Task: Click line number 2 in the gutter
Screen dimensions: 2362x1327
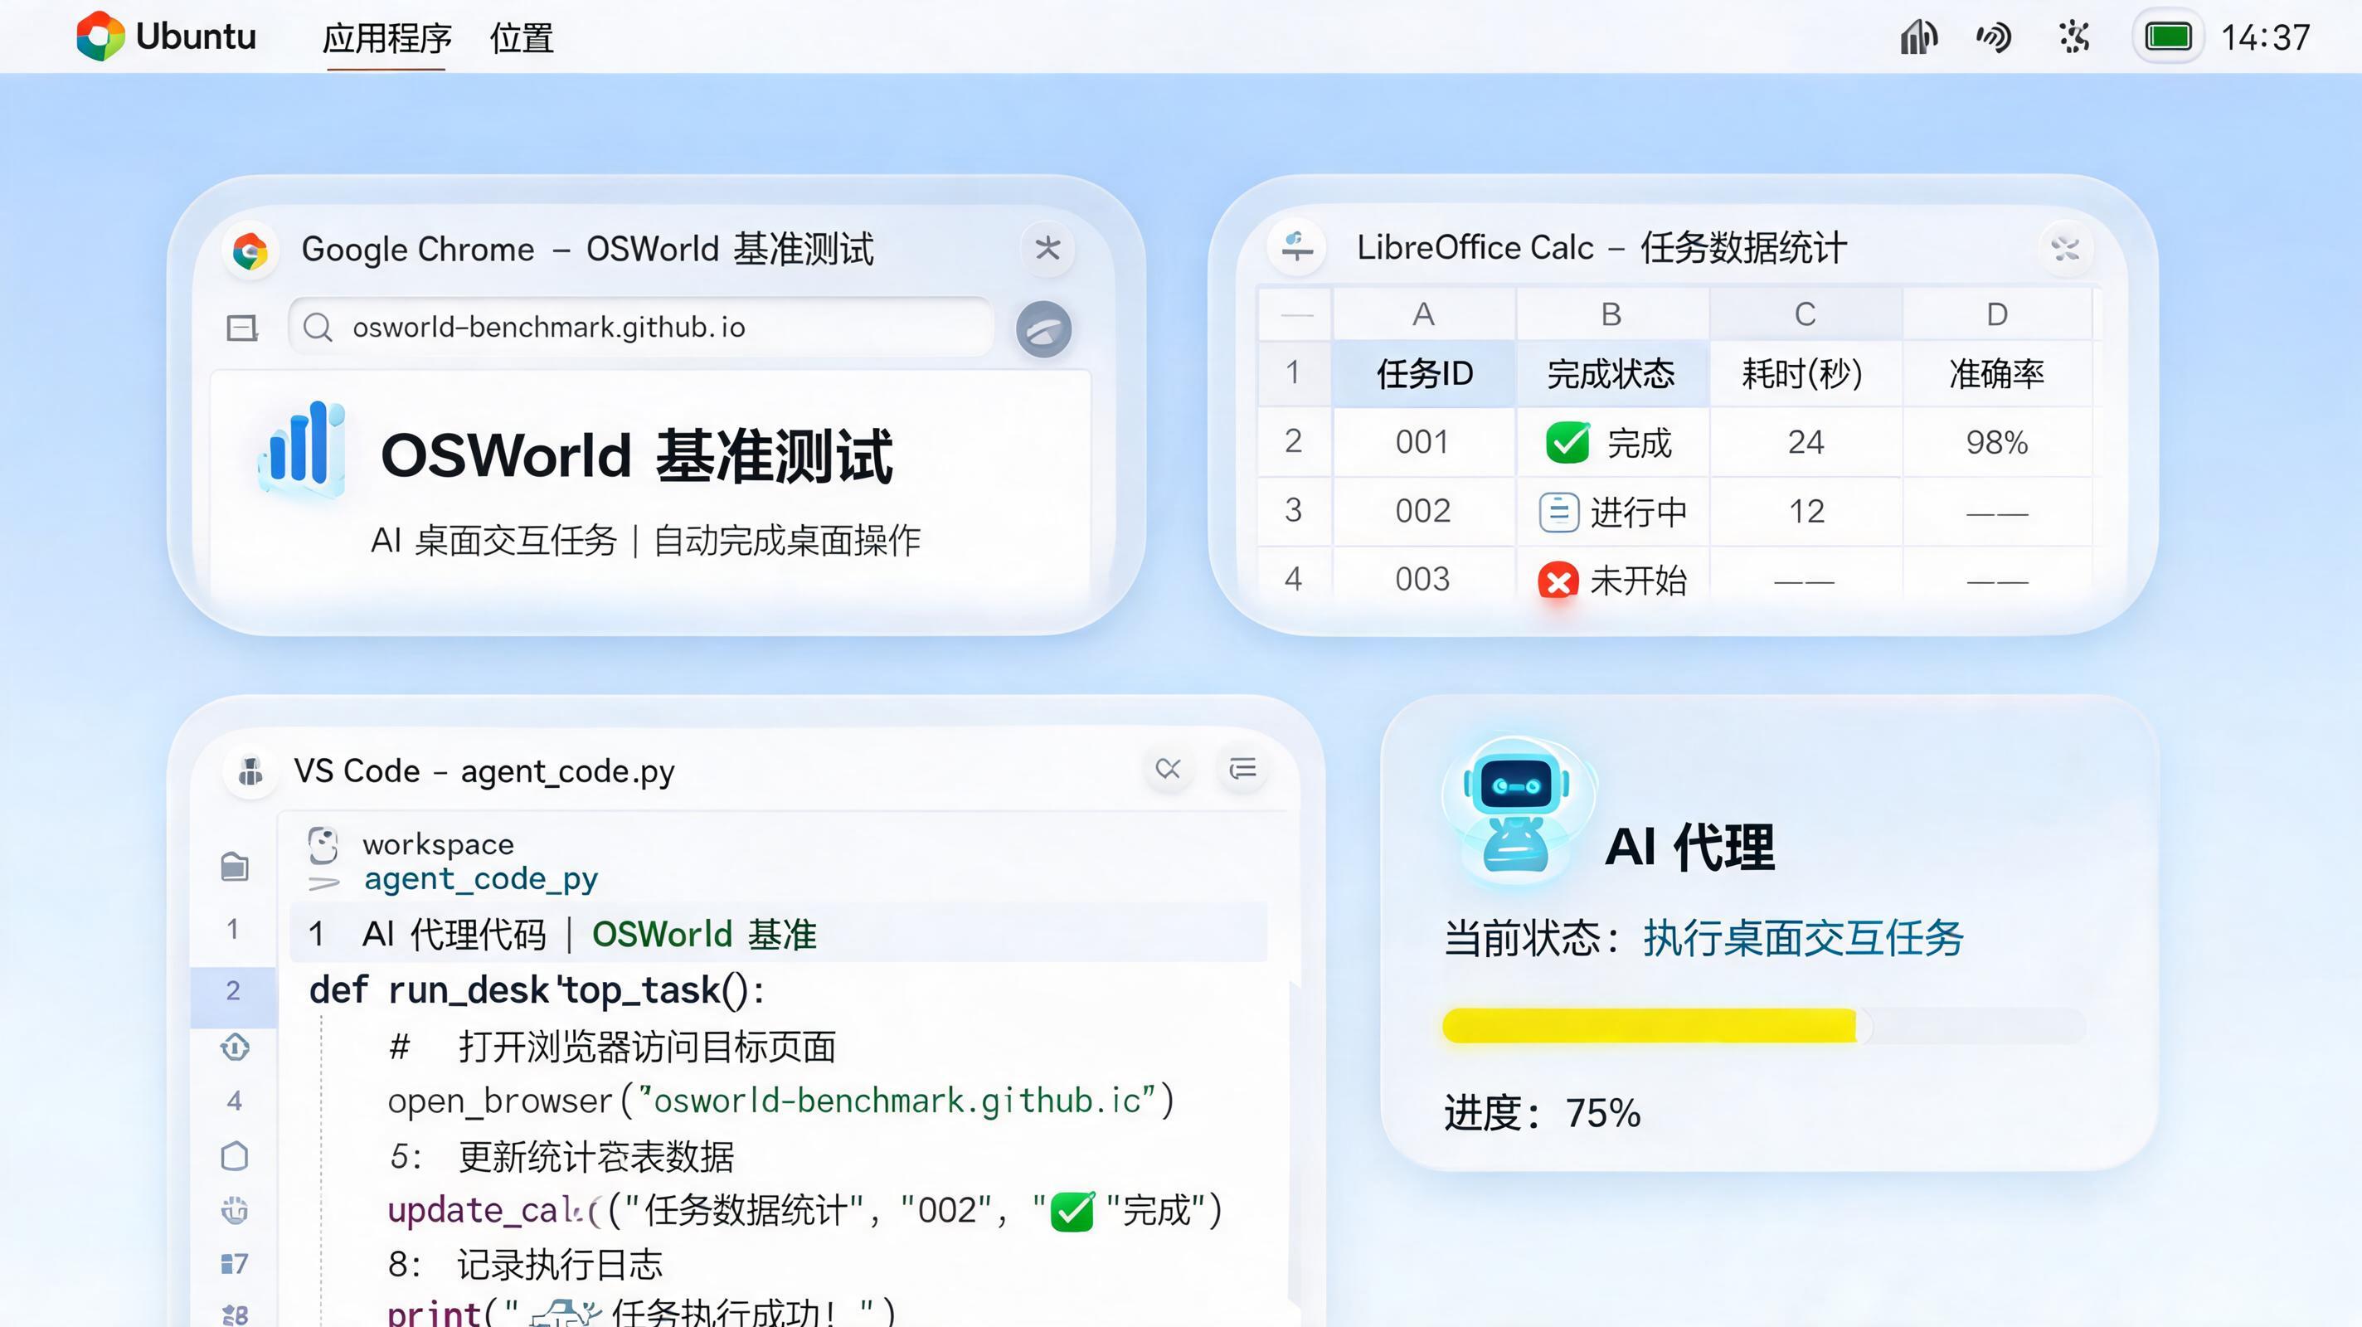Action: 233,990
